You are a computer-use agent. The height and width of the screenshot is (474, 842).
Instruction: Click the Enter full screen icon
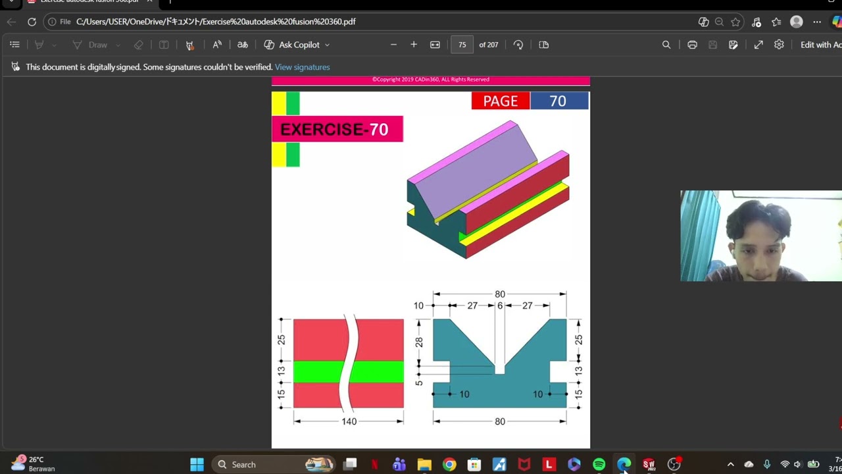pos(758,45)
